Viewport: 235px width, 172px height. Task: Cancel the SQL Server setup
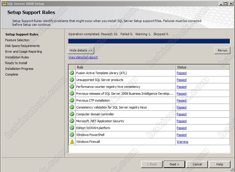pos(197,164)
